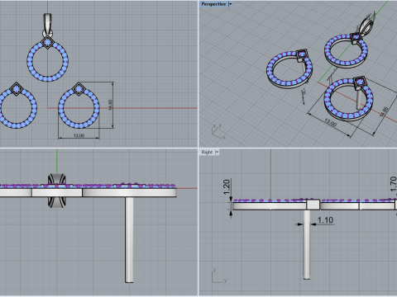Select the pendant bail in the top-left viewport

click(x=48, y=25)
